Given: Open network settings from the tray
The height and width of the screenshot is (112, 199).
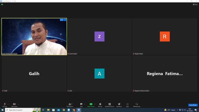Looking at the screenshot, I should pyautogui.click(x=183, y=110).
